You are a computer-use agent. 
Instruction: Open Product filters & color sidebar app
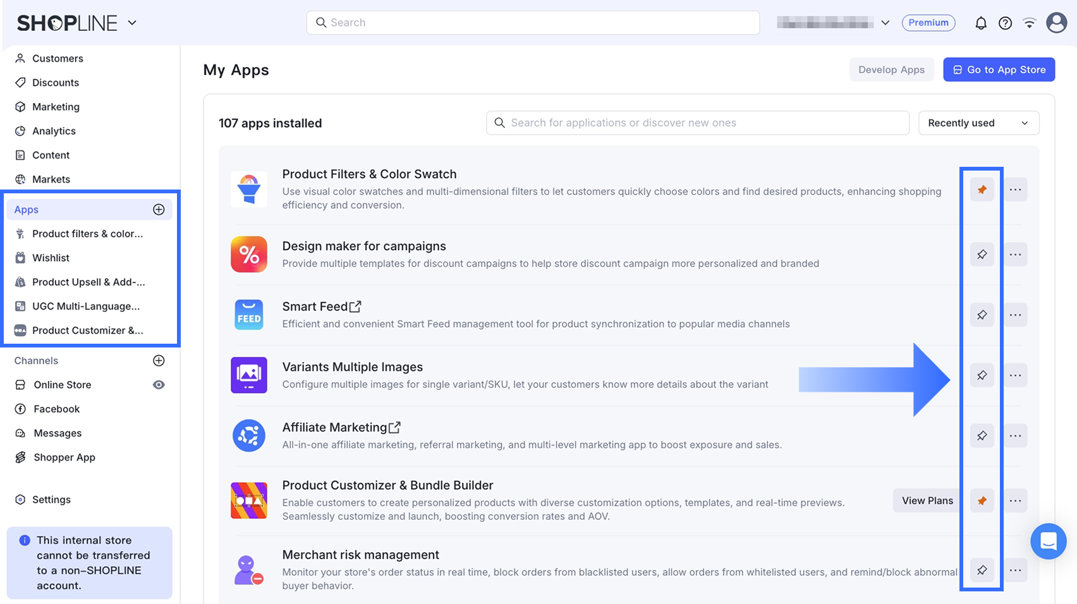click(x=89, y=234)
